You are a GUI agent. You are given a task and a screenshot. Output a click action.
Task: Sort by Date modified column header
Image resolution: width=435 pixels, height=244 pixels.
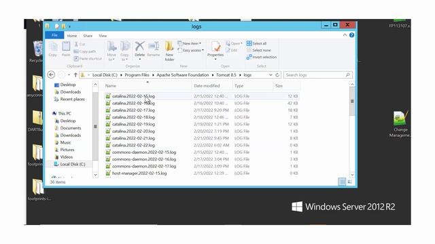(211, 86)
